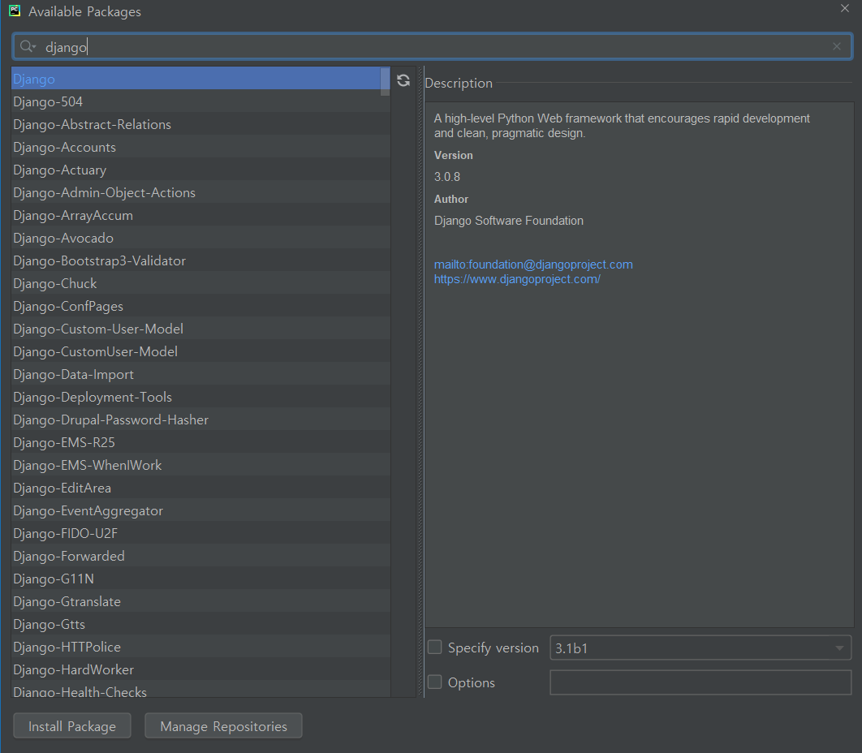
Task: Close the Available Packages dialog
Action: coord(844,8)
